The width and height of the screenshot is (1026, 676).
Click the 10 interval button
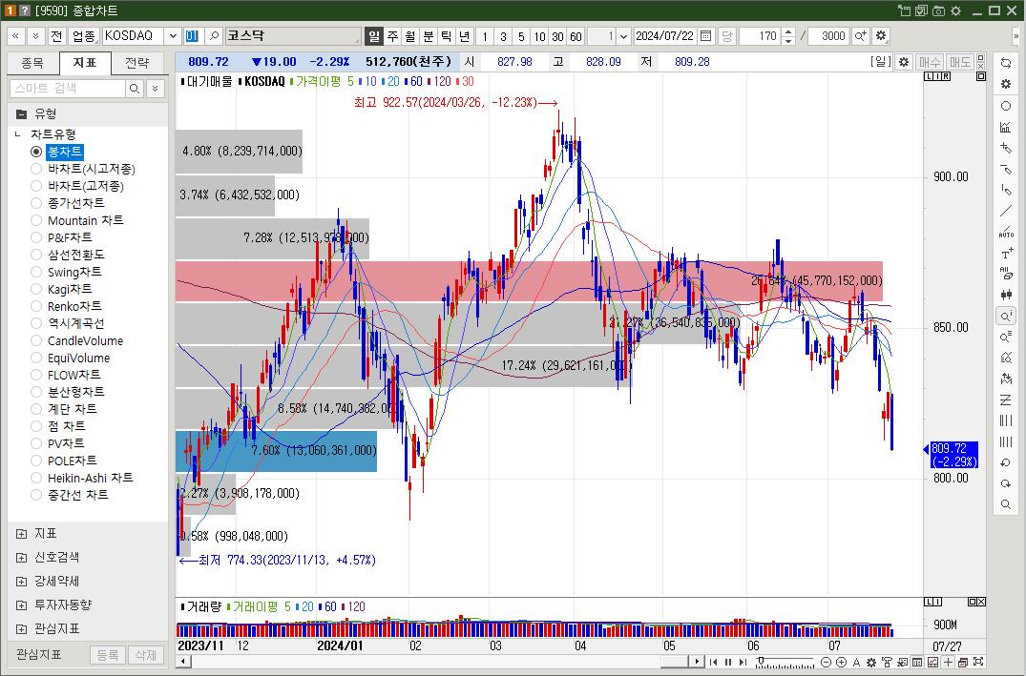pyautogui.click(x=539, y=36)
